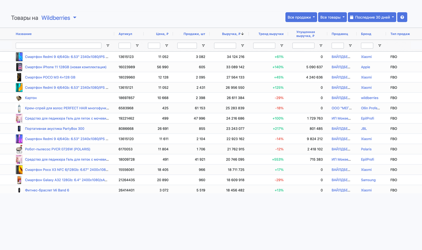Open Смартфон Poco X3 NFC link

click(x=67, y=170)
